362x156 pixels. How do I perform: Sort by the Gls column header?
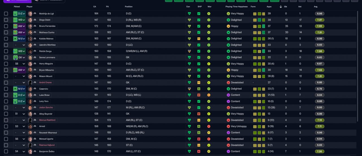coord(286,6)
